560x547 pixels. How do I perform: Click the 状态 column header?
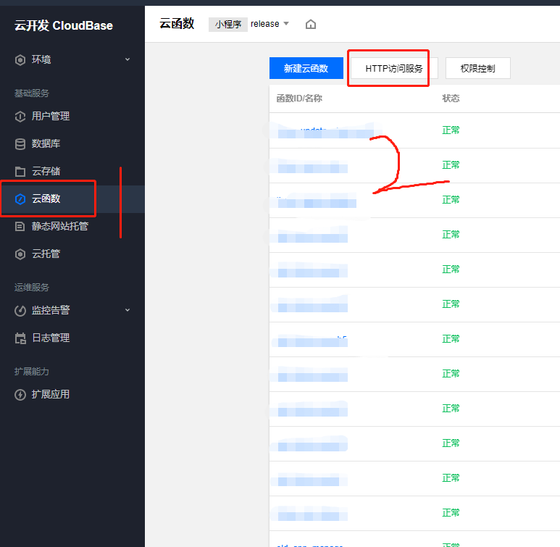pos(451,99)
